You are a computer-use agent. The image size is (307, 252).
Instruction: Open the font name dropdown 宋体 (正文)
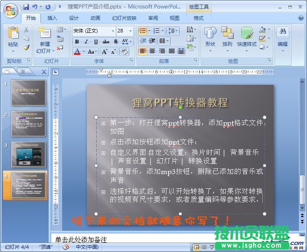click(x=113, y=31)
